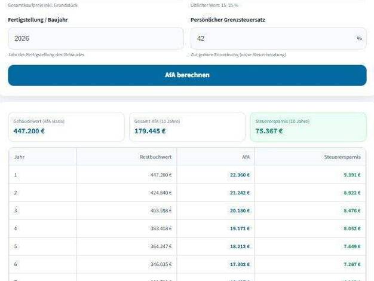Image resolution: width=374 pixels, height=281 pixels.
Task: Click the Fertigstellung / Baujahr input field
Action: (96, 38)
